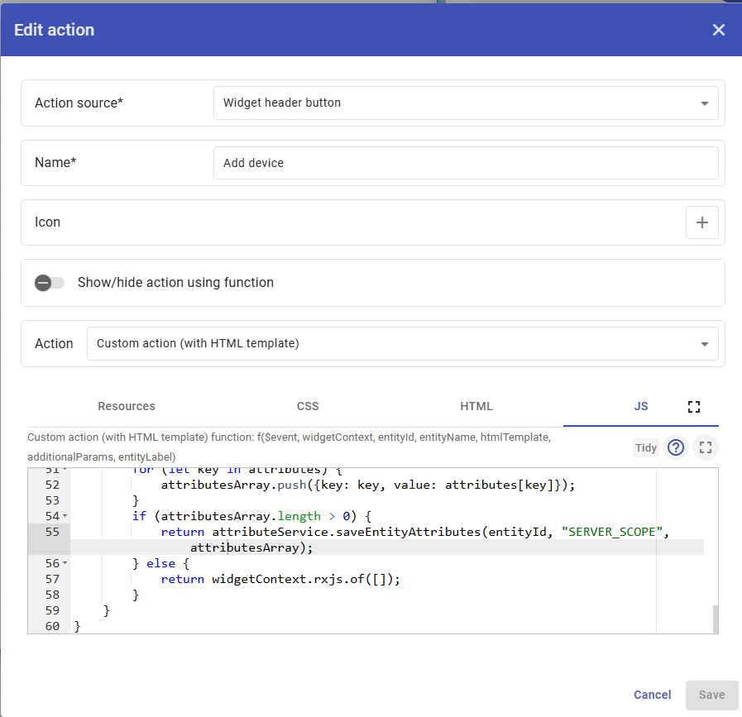Close the Edit action dialog
The height and width of the screenshot is (717, 742).
click(x=718, y=30)
